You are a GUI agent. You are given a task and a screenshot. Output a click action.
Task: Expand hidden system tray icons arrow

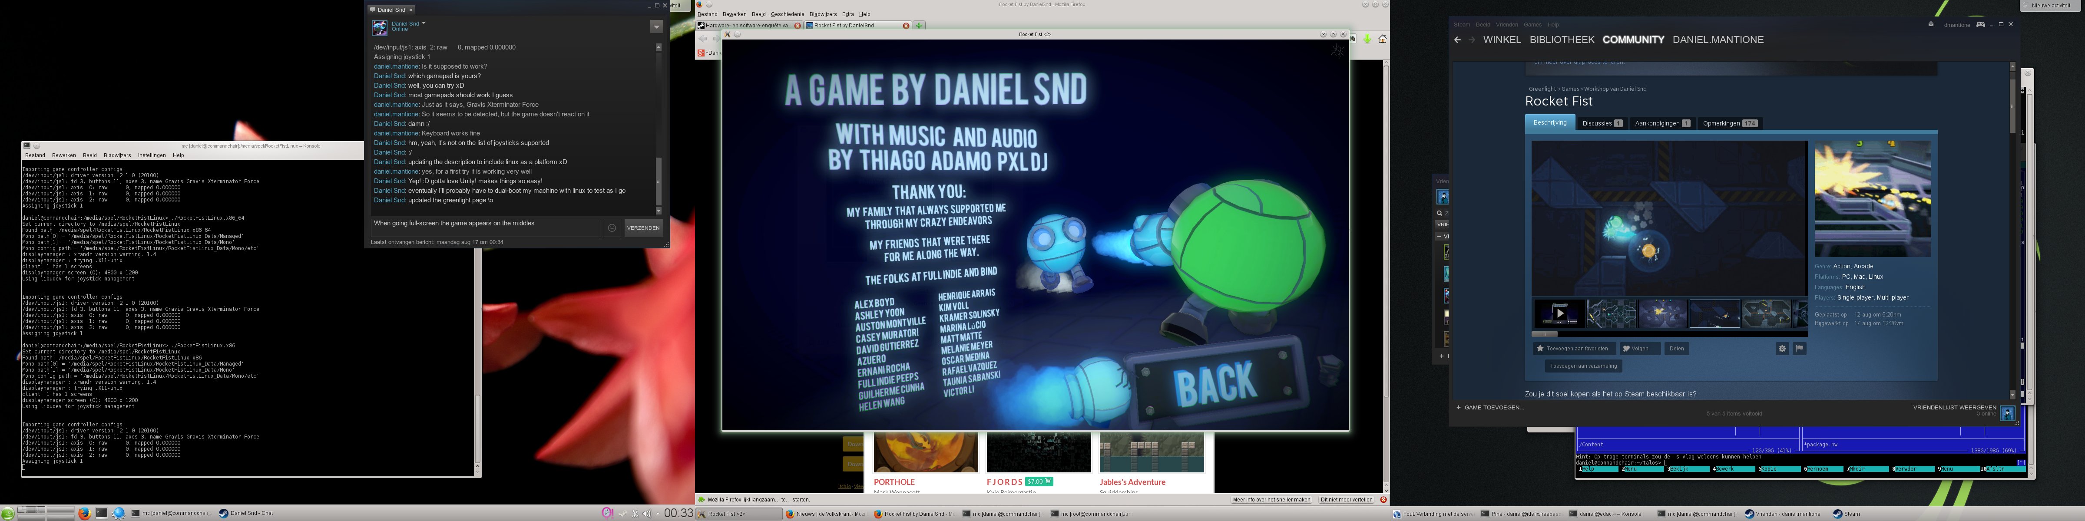(657, 514)
